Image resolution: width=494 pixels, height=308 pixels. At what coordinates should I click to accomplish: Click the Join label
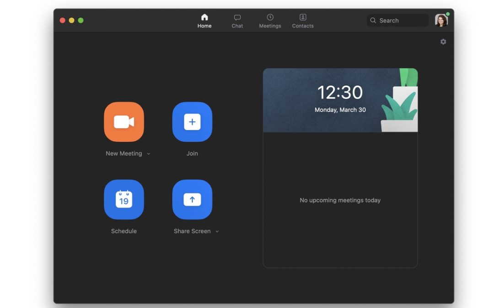(192, 153)
